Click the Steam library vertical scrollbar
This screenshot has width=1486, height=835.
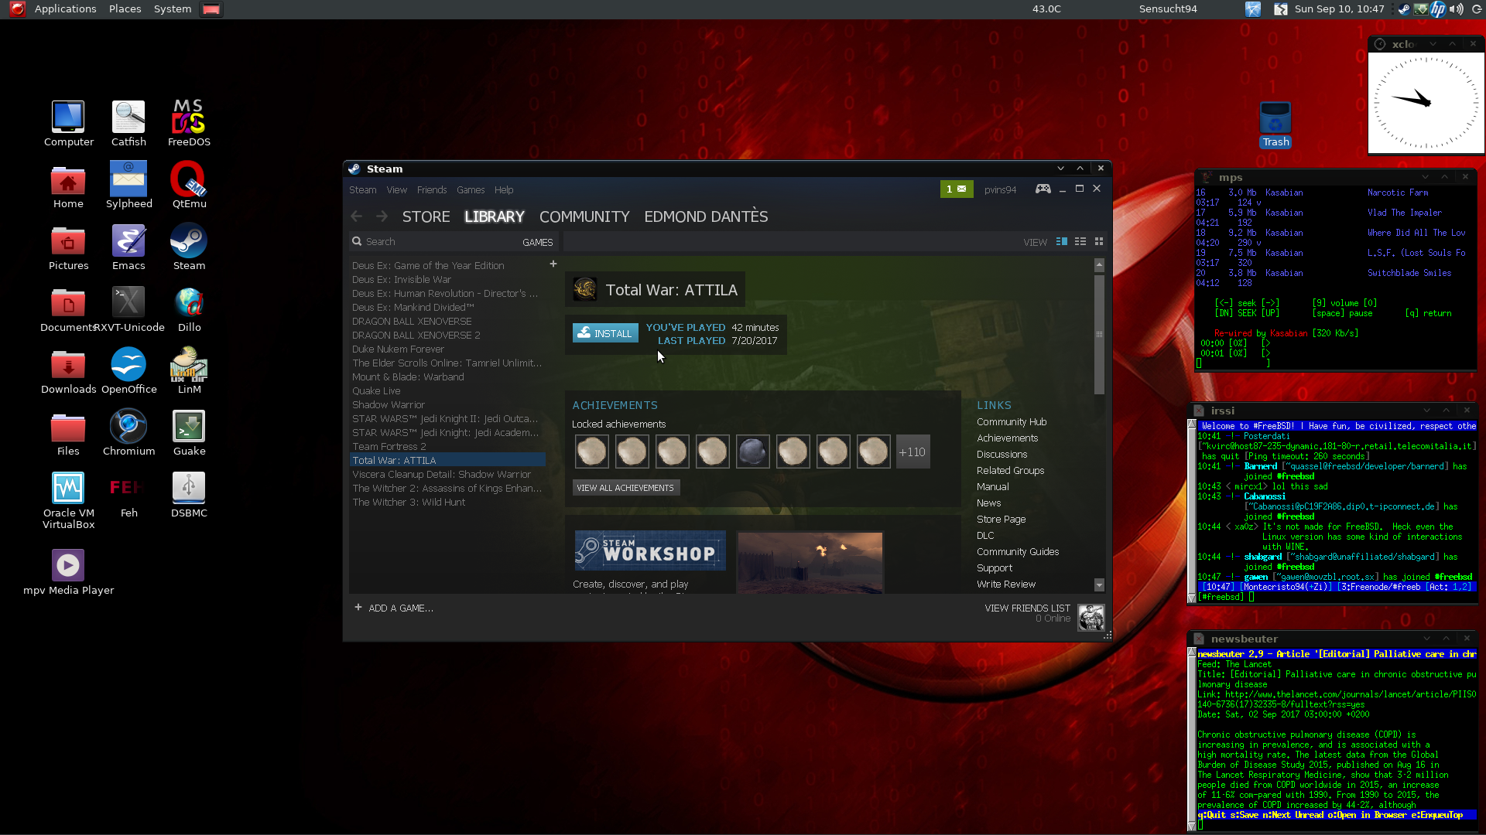pos(1098,334)
